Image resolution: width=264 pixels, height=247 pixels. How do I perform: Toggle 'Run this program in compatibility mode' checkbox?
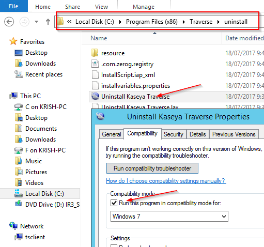point(114,203)
